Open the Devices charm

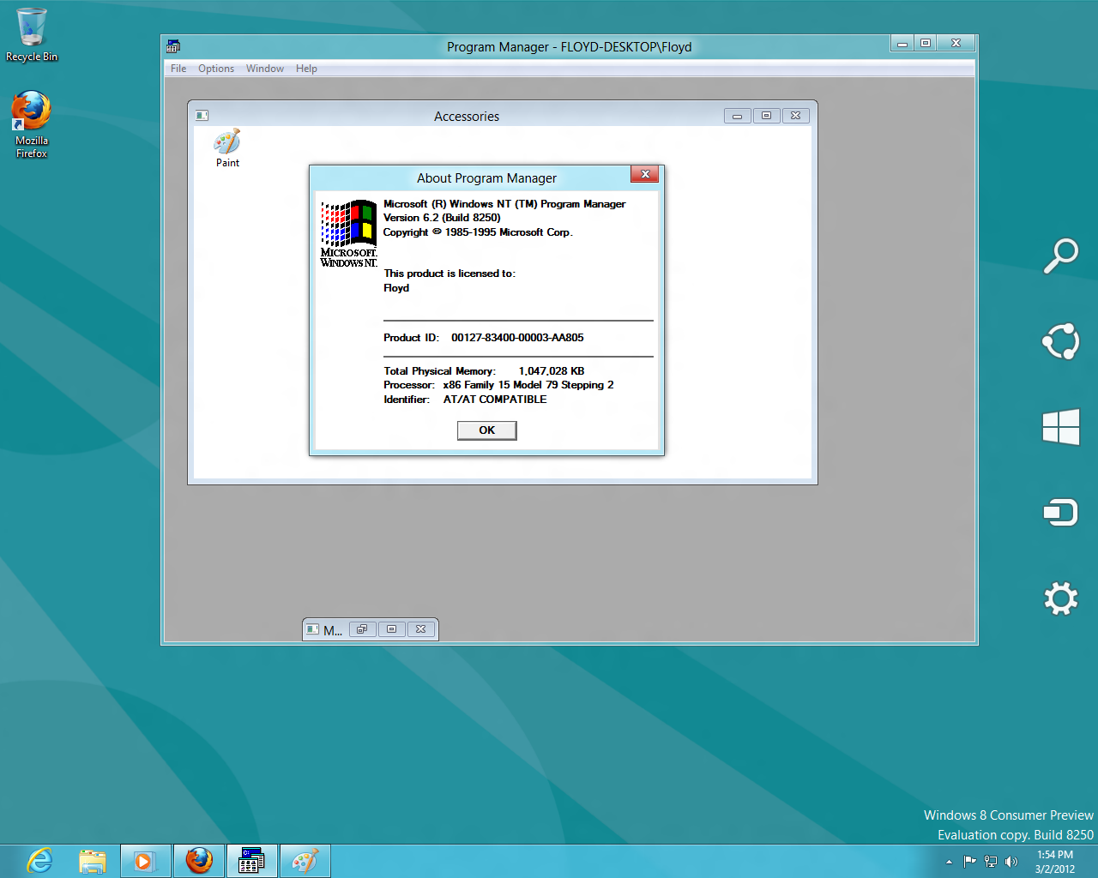1061,513
